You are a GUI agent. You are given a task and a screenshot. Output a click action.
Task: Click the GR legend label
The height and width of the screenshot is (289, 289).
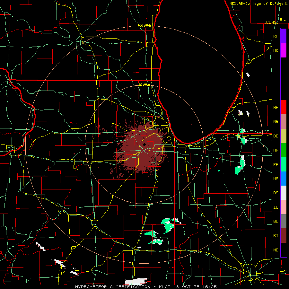276,121
